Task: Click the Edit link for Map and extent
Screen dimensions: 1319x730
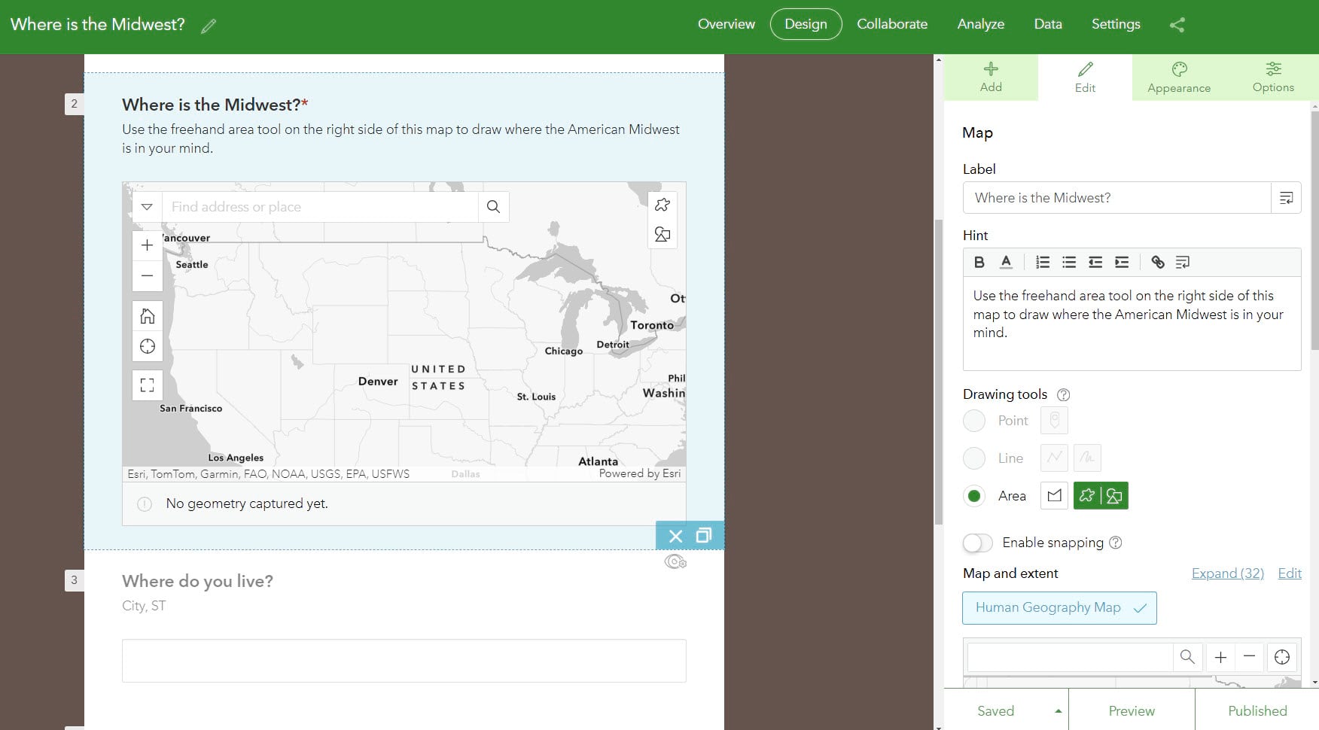Action: click(1290, 573)
